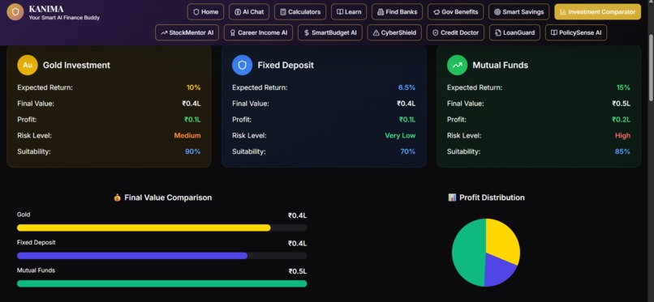Open PolicySense AI

pos(576,32)
